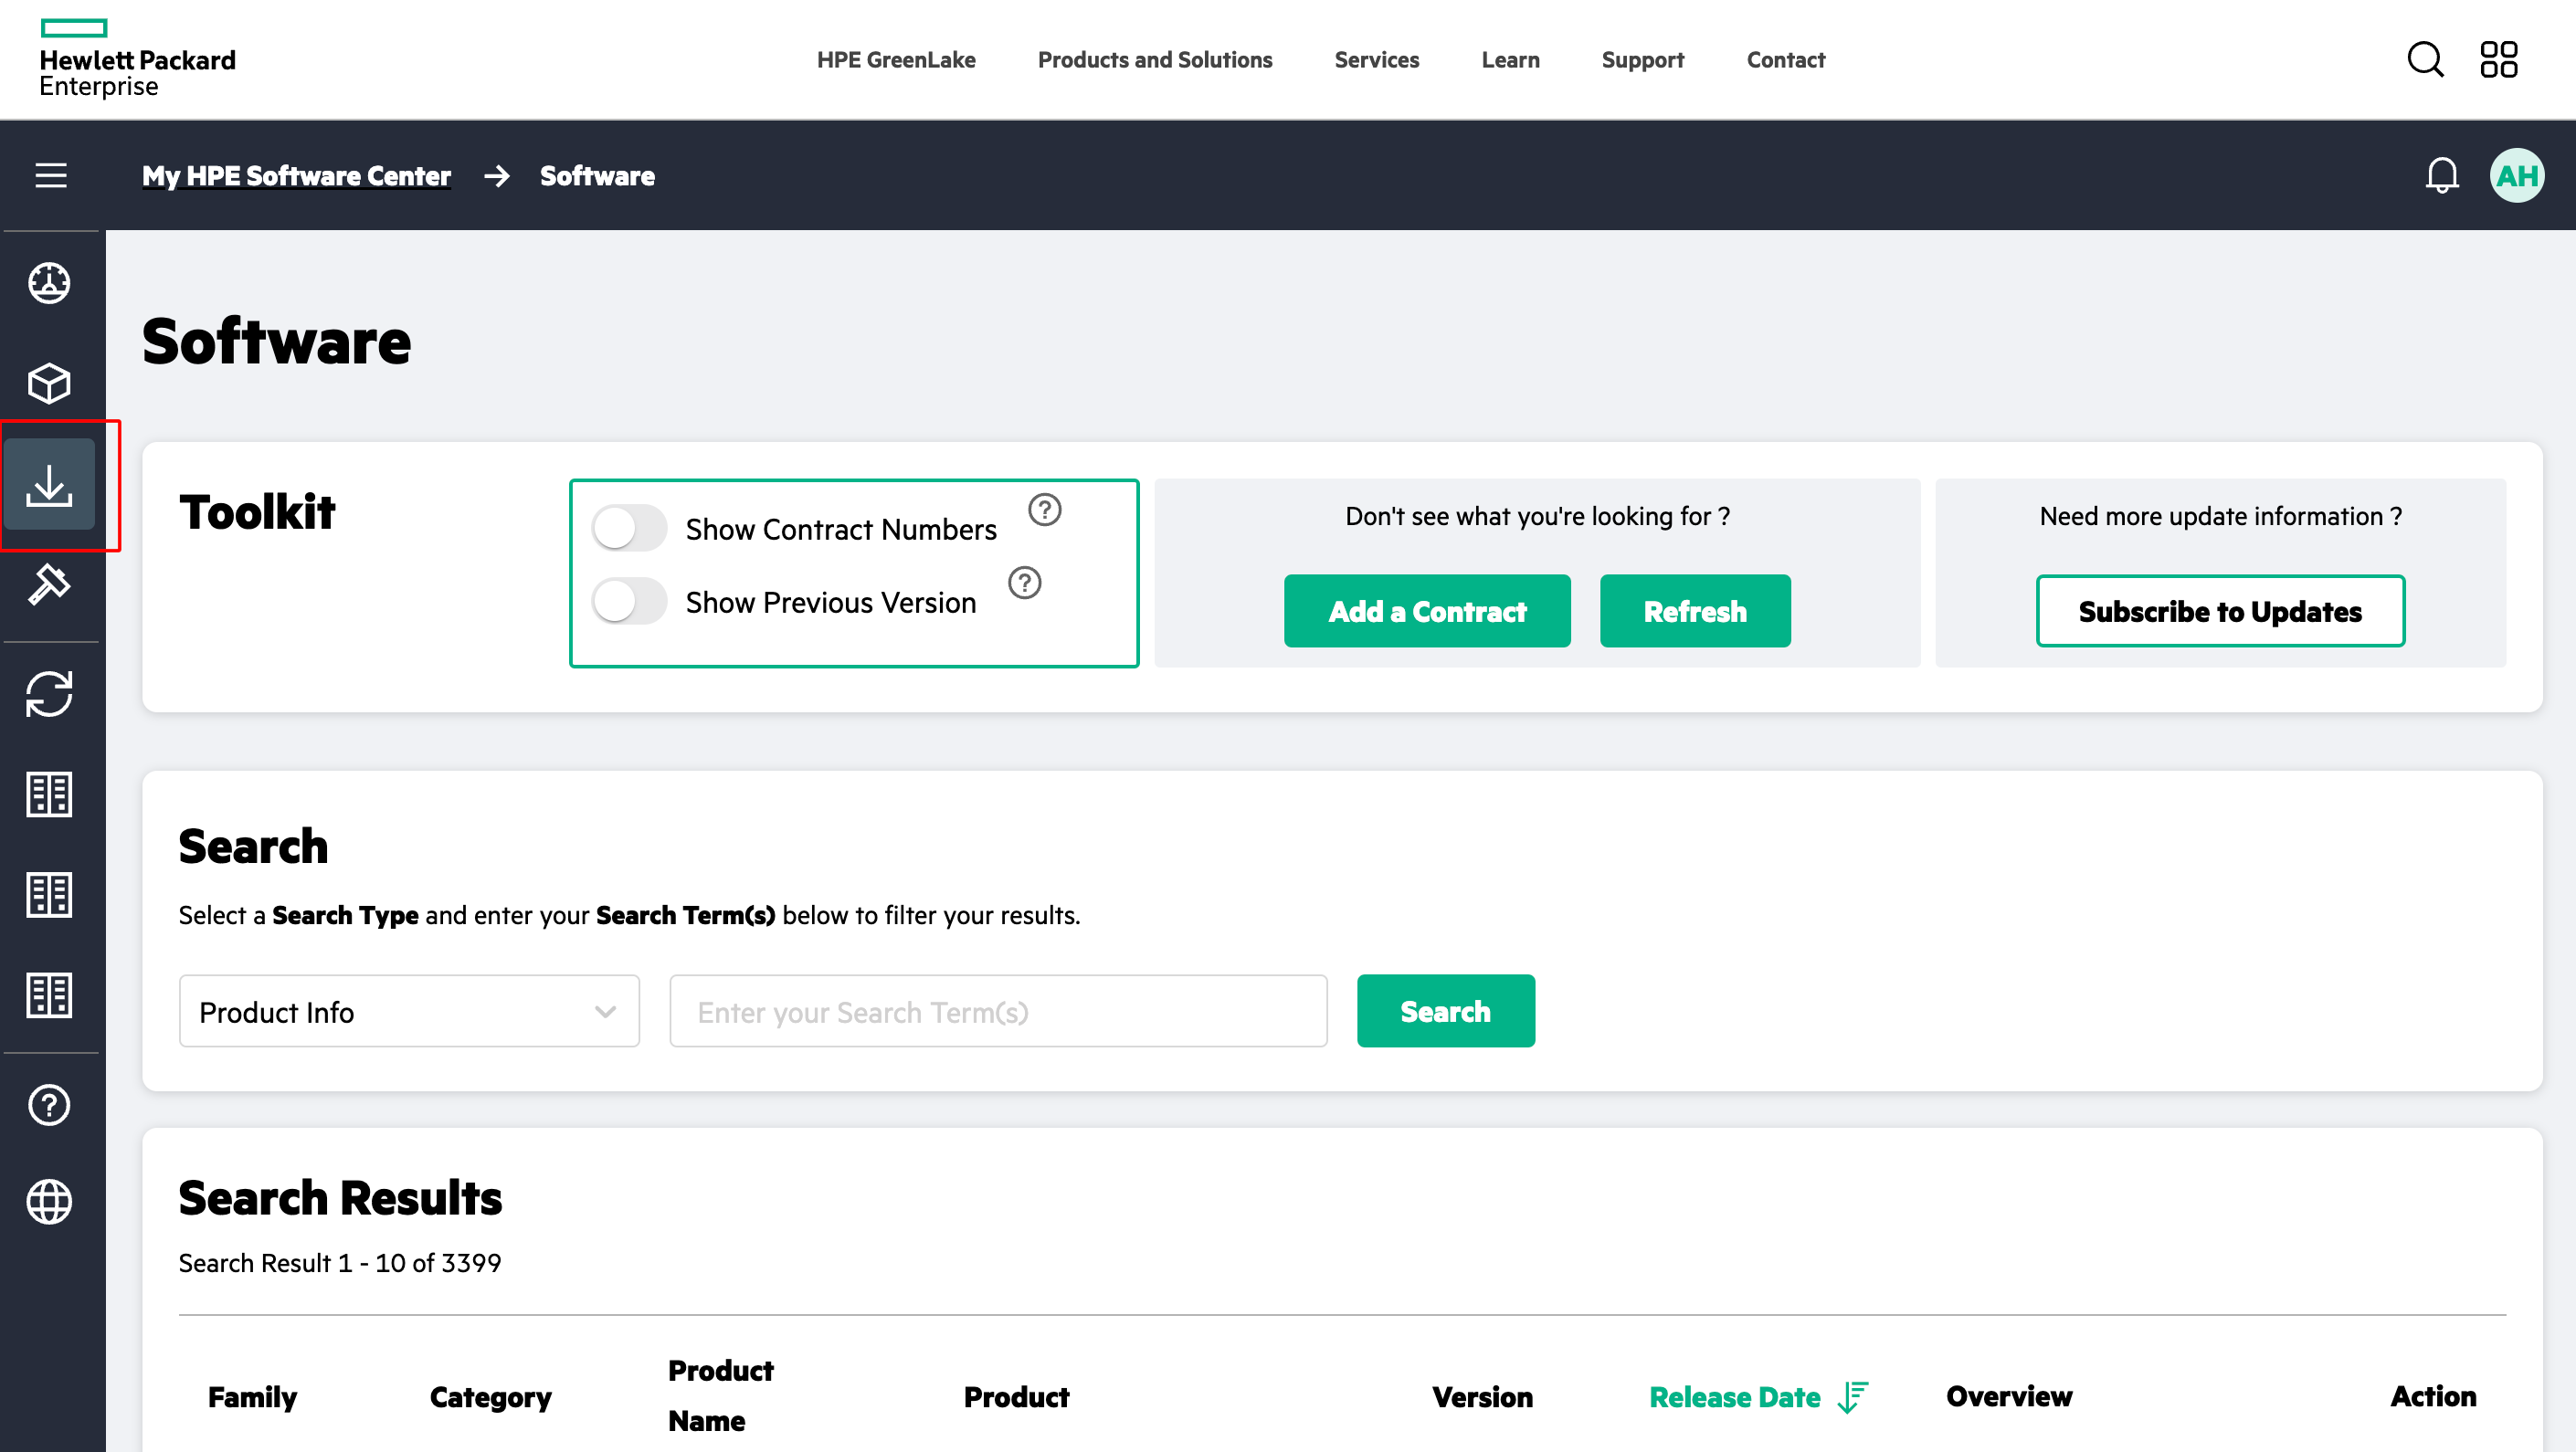Open the first report grid icon in sidebar
The height and width of the screenshot is (1452, 2576).
49,795
